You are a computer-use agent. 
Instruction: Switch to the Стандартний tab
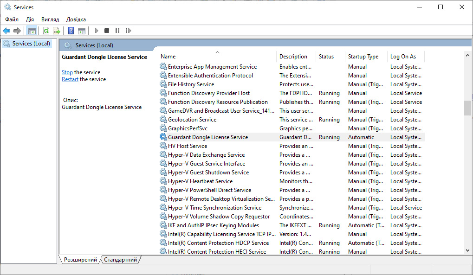click(x=120, y=260)
